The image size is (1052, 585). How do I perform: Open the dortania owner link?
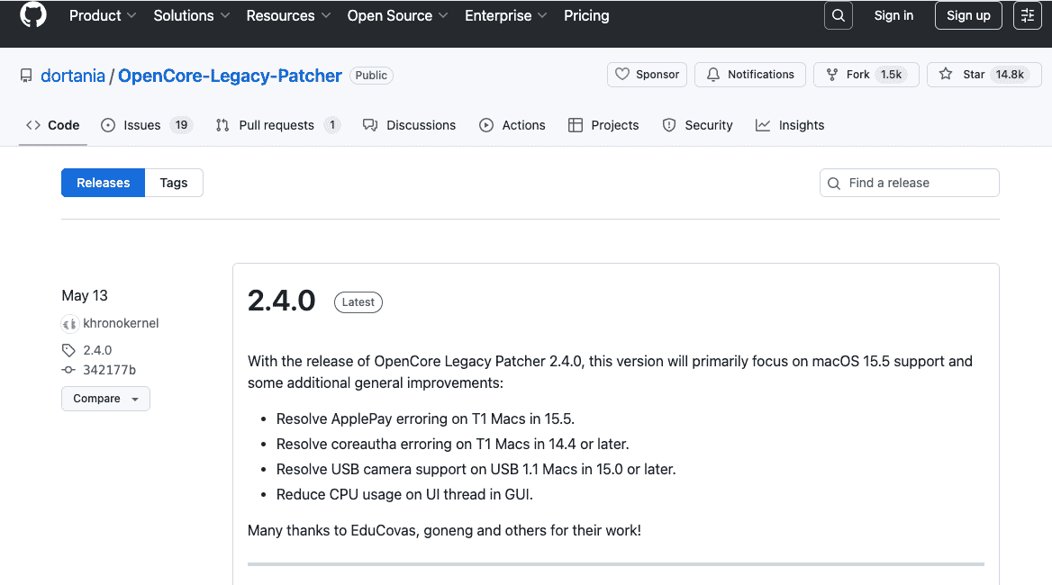pyautogui.click(x=72, y=76)
